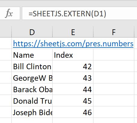Select column E header
Image resolution: width=137 pixels, height=123 pixels.
tap(73, 32)
